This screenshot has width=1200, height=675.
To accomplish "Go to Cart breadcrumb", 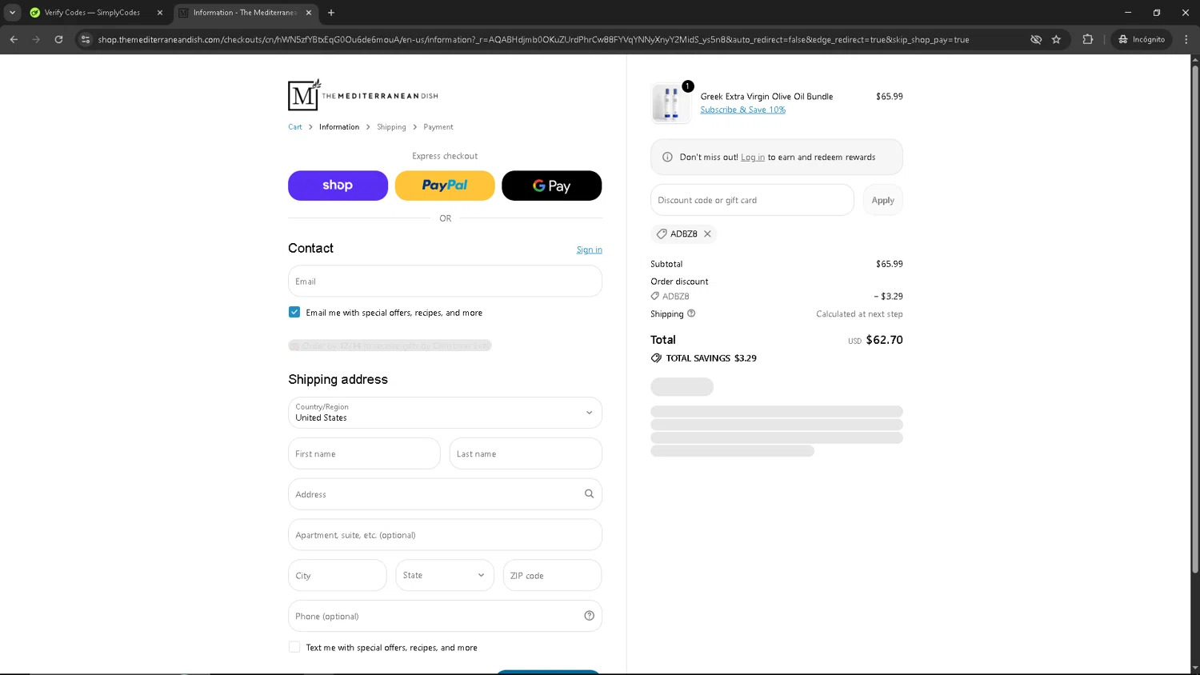I will tap(295, 127).
